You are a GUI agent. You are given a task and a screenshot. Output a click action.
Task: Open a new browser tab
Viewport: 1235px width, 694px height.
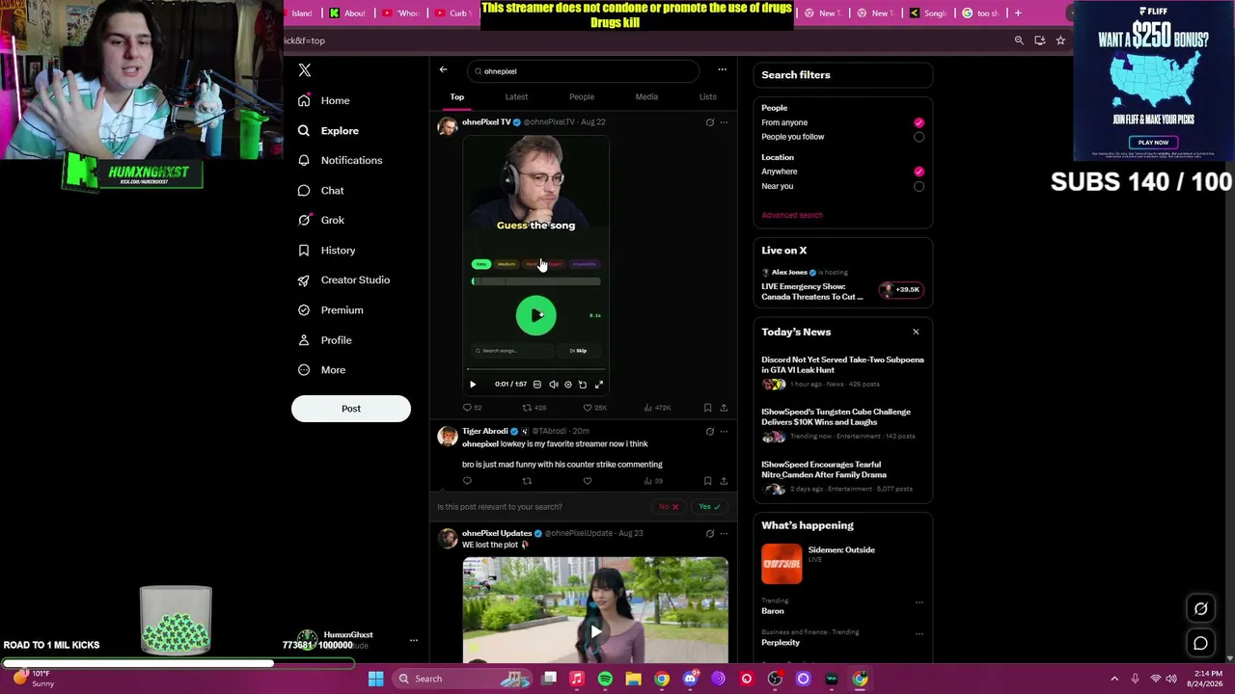point(1018,13)
